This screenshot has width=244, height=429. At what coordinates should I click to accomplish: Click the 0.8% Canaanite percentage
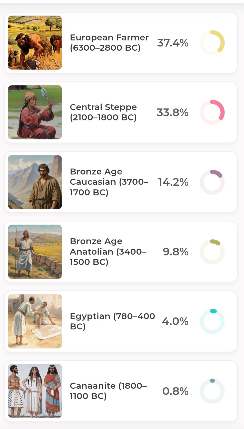tap(175, 391)
